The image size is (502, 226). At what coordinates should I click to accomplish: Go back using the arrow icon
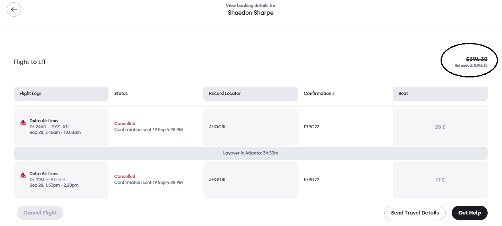[x=14, y=10]
